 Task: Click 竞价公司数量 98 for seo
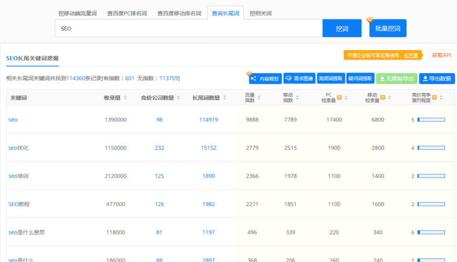click(159, 119)
